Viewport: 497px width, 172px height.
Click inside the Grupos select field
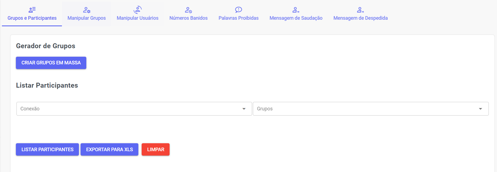coord(364,109)
